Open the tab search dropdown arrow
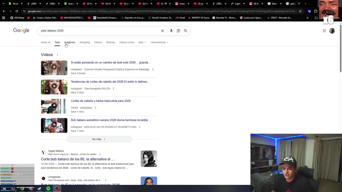 [3, 4]
